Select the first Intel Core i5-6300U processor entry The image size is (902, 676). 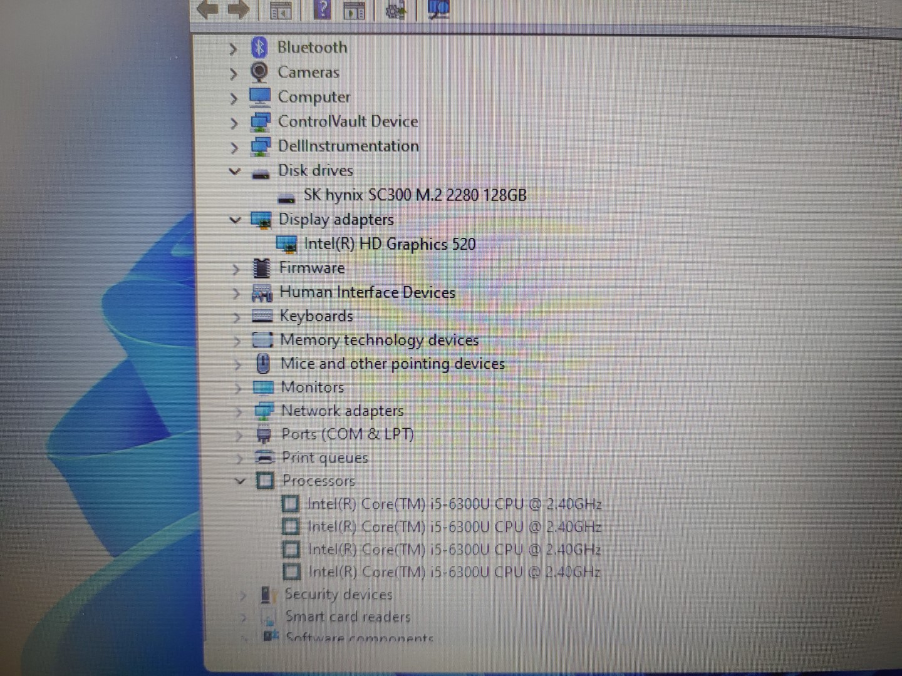click(x=454, y=504)
